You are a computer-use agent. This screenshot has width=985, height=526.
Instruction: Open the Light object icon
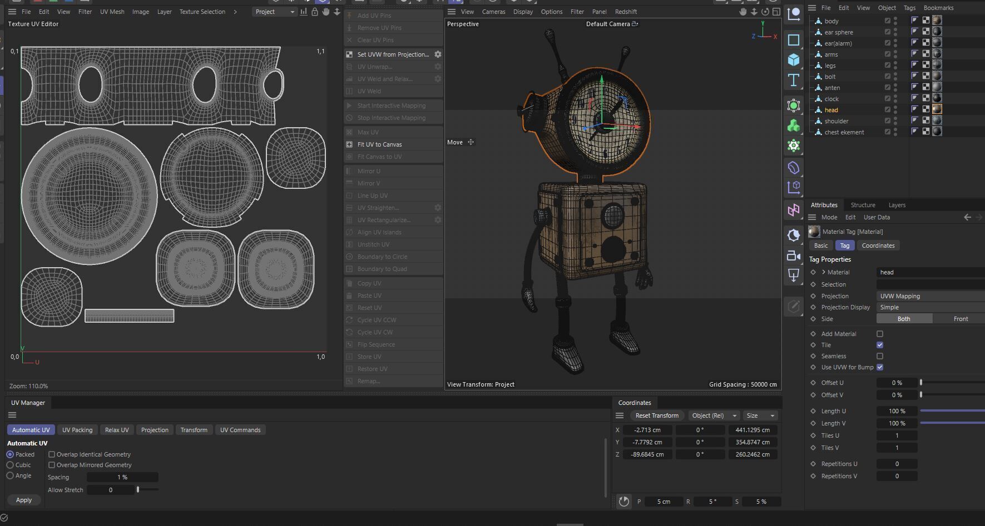[x=794, y=235]
